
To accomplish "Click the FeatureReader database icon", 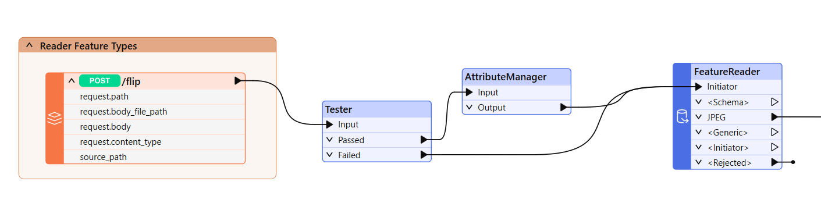I will point(682,116).
